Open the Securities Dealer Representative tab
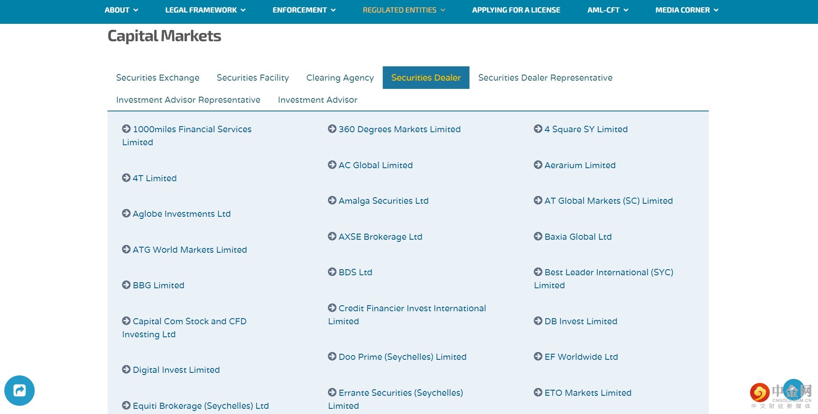Screen dimensions: 818x414 (x=545, y=78)
